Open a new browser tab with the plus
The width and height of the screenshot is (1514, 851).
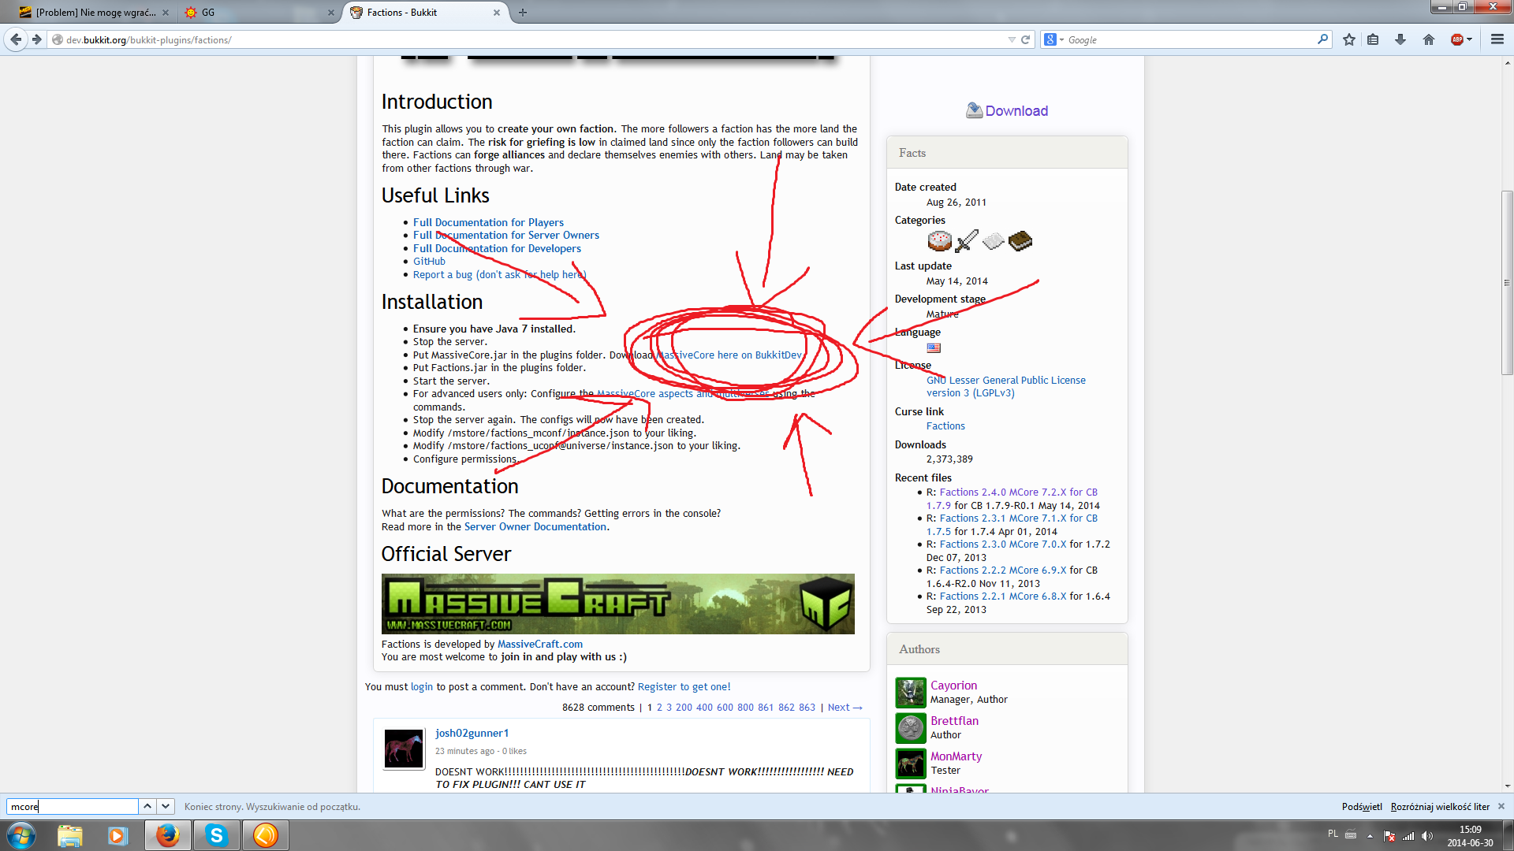[x=523, y=12]
